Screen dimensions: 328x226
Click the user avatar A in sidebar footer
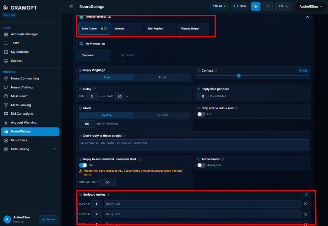[7, 219]
